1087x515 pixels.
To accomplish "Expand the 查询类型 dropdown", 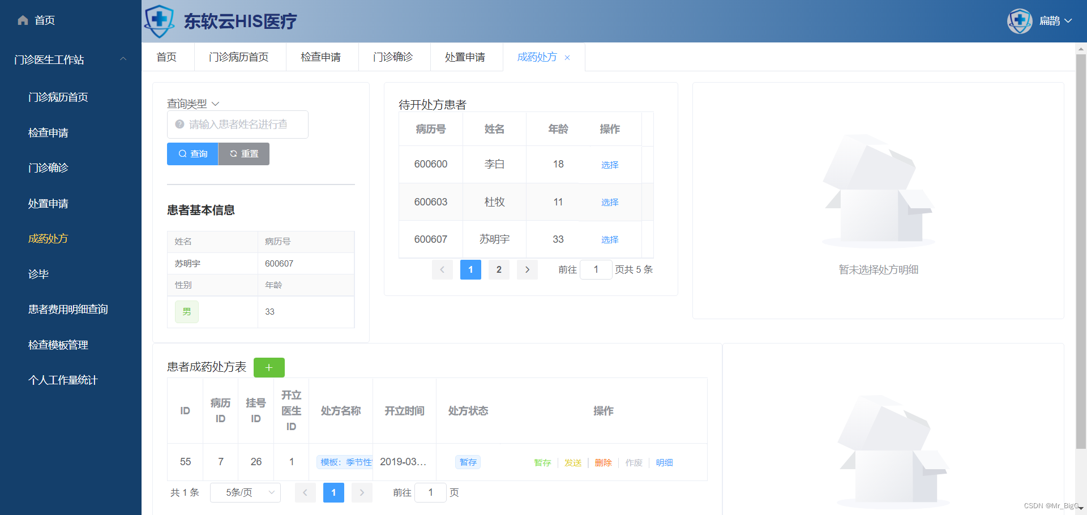I will [x=192, y=104].
